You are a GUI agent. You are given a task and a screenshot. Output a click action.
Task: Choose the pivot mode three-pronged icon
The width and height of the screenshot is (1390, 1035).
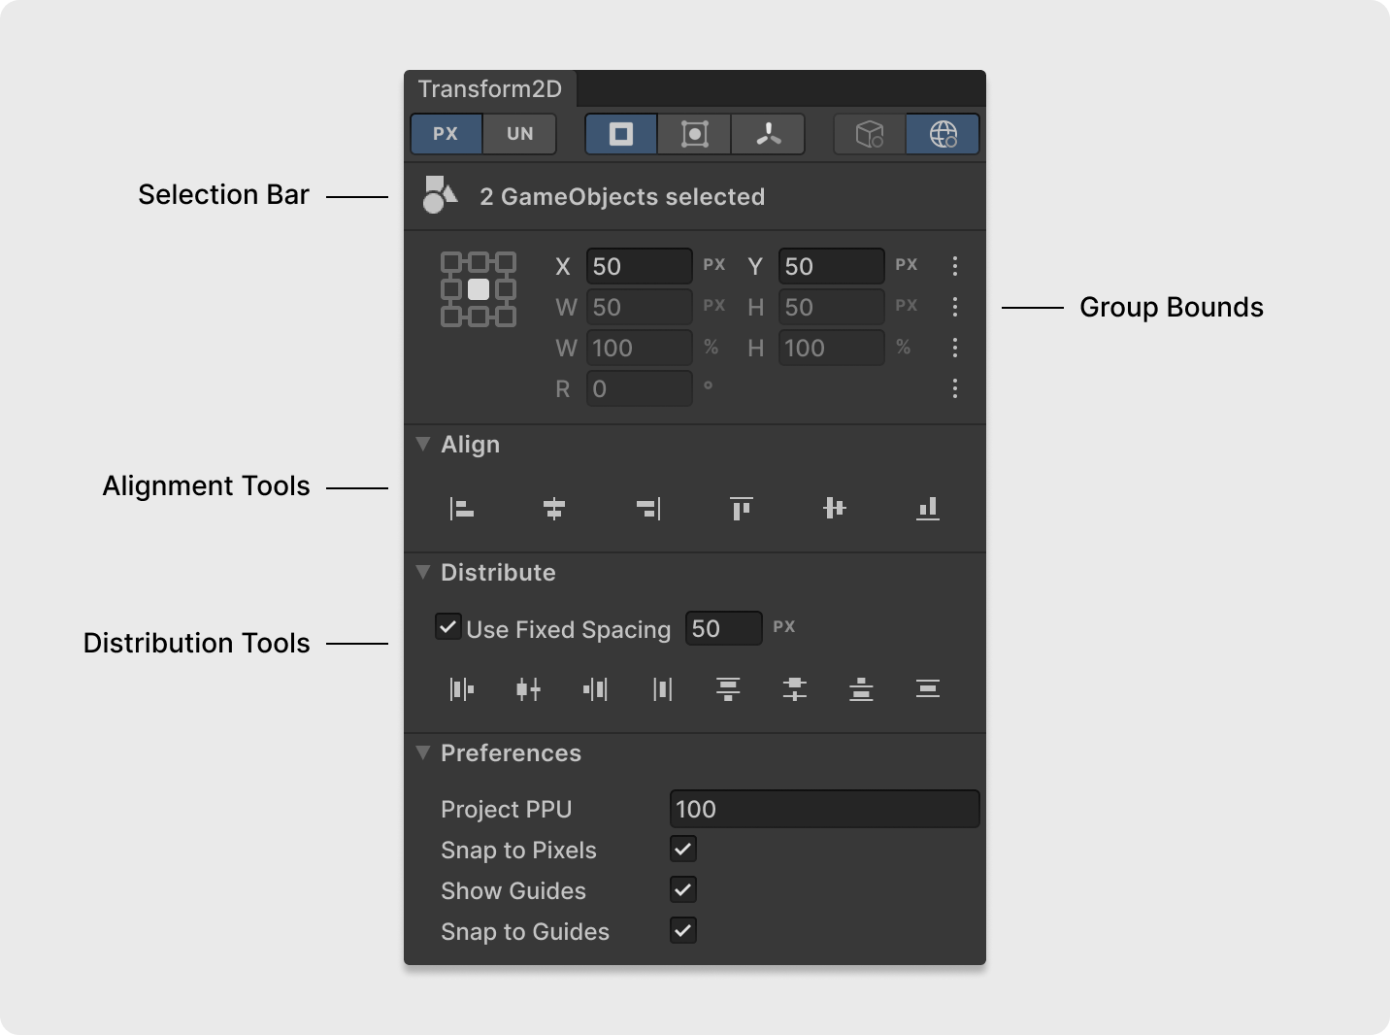[x=768, y=134]
